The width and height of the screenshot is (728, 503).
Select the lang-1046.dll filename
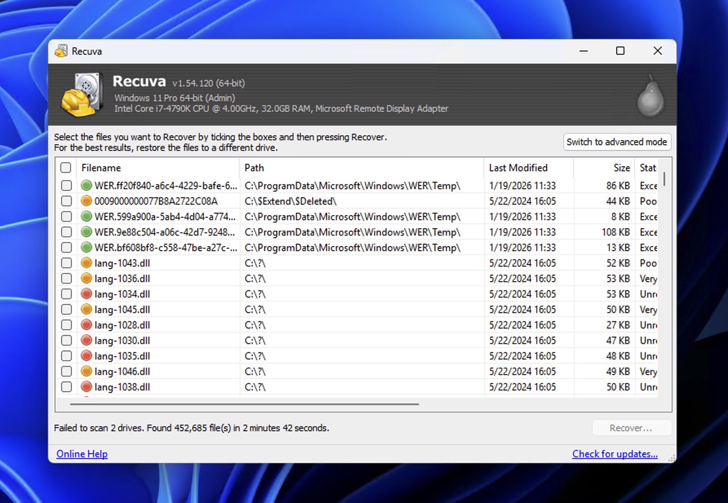click(x=122, y=371)
